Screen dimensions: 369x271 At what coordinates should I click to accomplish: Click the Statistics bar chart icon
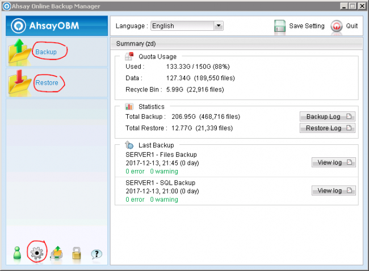coord(129,107)
